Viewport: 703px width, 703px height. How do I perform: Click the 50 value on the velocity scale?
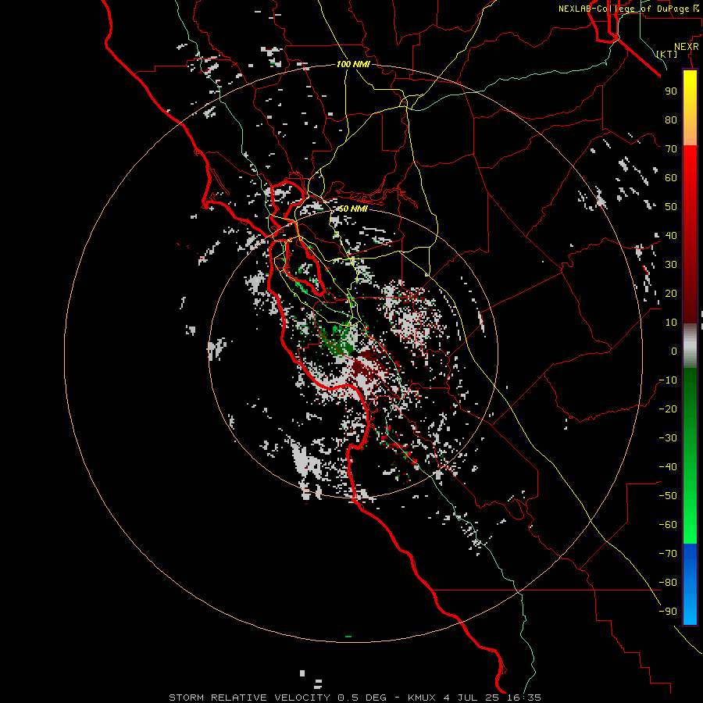(671, 207)
